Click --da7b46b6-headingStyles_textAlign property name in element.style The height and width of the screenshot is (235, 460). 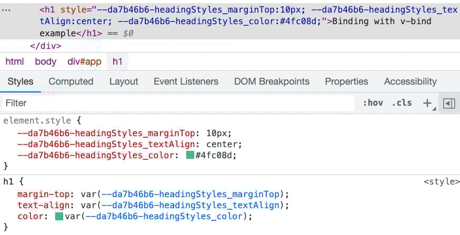106,144
